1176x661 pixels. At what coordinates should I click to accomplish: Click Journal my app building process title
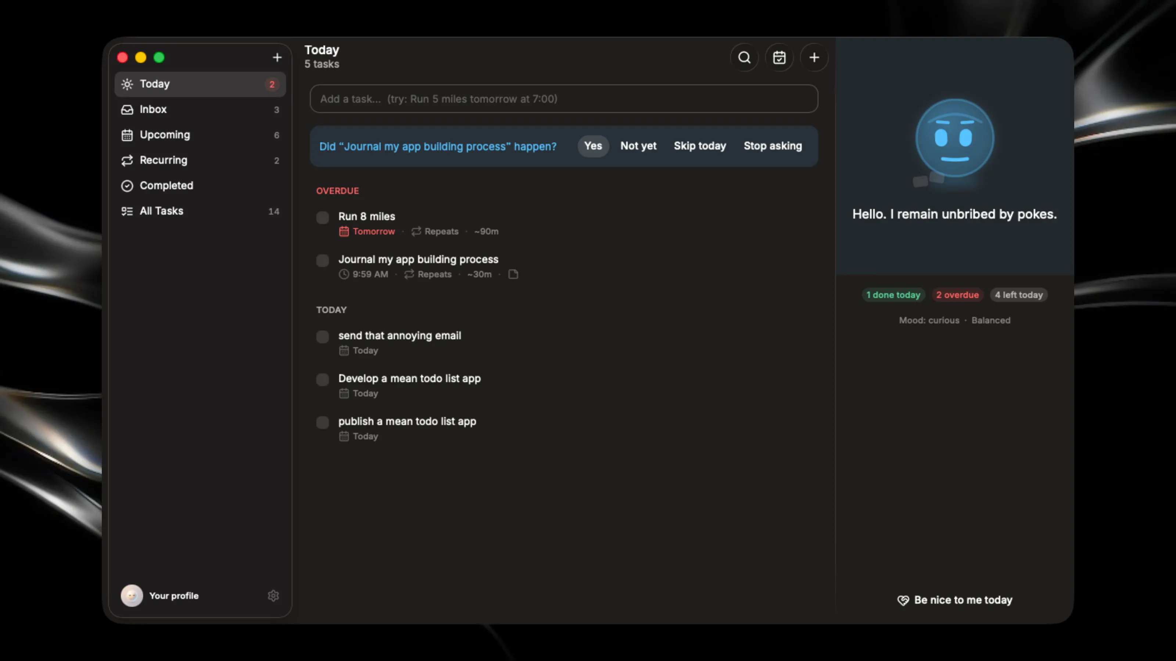[418, 260]
